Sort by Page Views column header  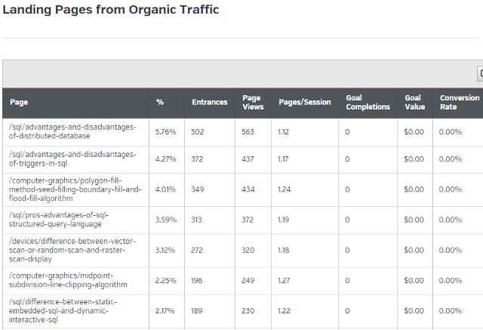coord(253,102)
